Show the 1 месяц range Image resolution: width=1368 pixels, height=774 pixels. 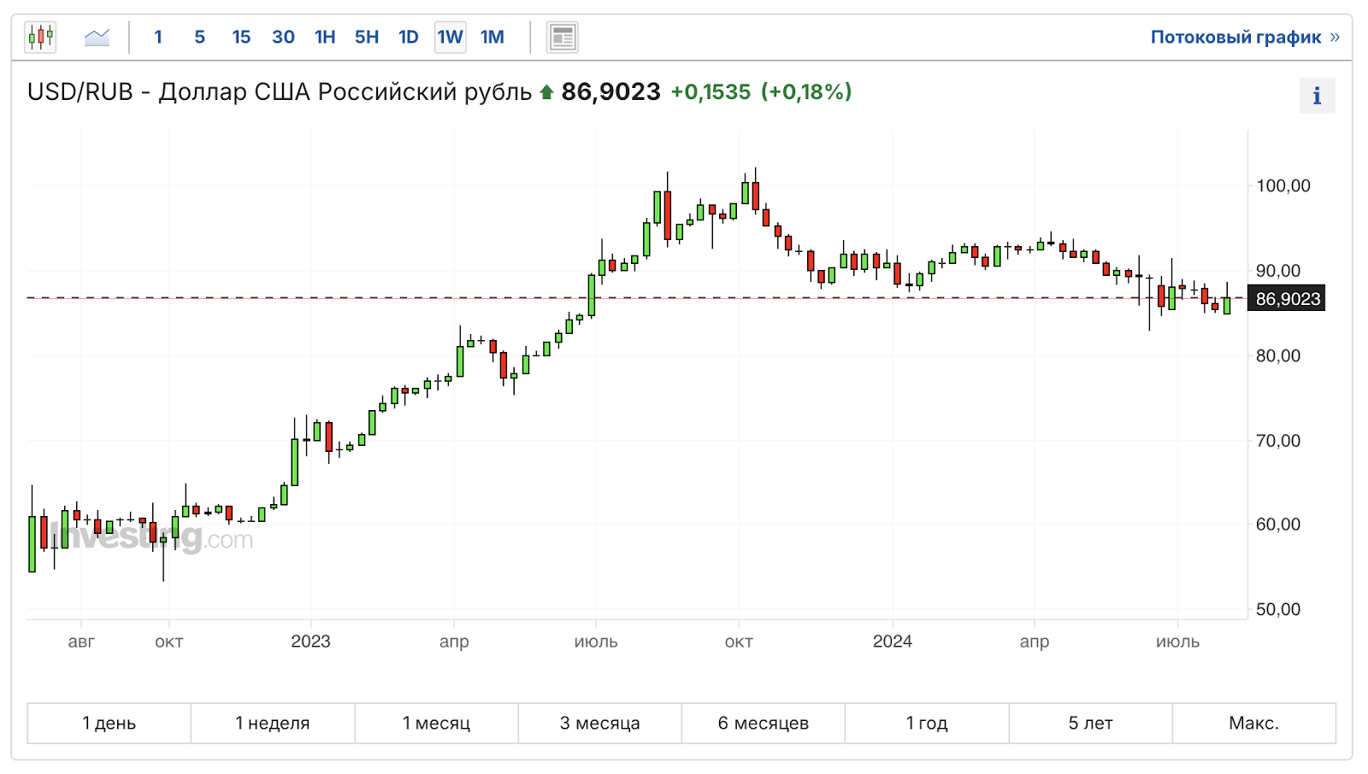pyautogui.click(x=437, y=724)
